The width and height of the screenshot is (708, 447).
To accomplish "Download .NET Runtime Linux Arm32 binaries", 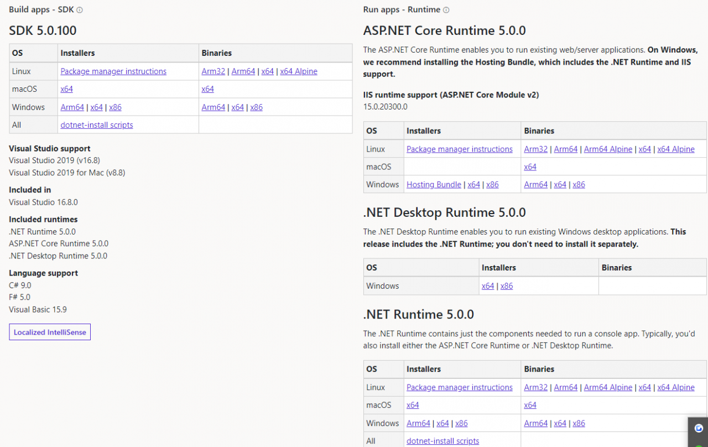I will [536, 388].
